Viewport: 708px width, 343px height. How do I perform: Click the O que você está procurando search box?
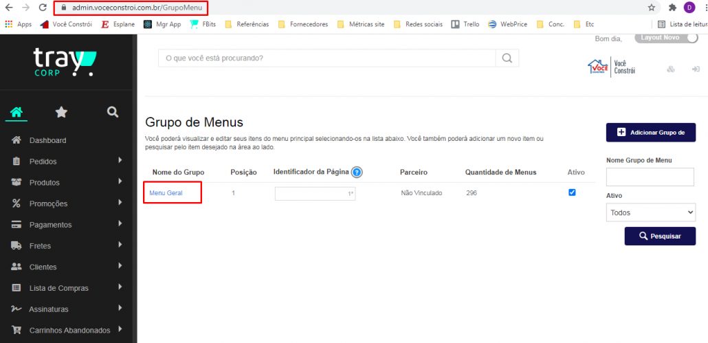tap(326, 58)
